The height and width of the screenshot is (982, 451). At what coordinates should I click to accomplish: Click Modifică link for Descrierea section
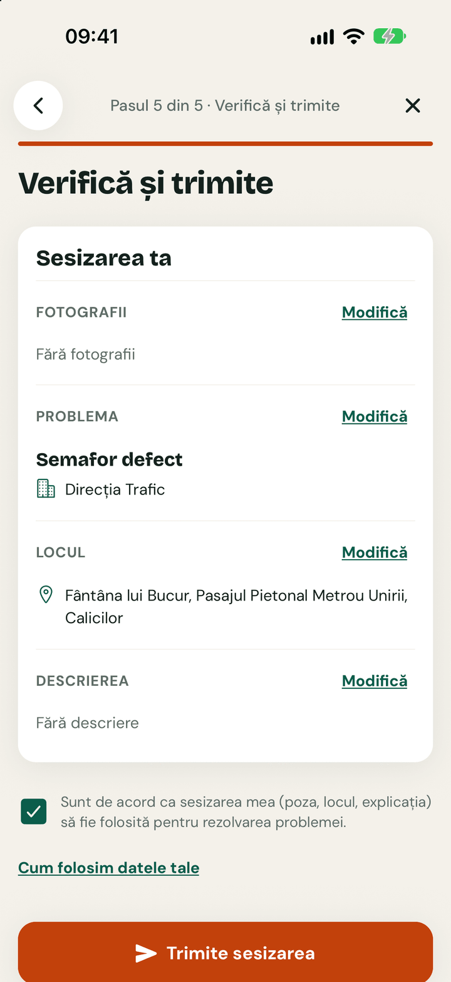click(375, 681)
